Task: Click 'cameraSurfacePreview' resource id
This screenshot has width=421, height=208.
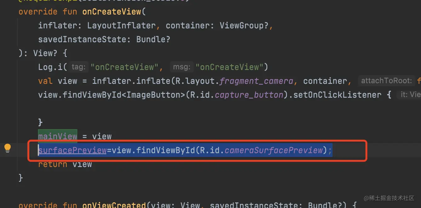Action: pos(274,150)
